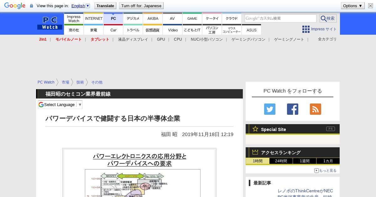Select the 1週間 ranking tab
Screen dimensions: 376x197
pyautogui.click(x=305, y=161)
